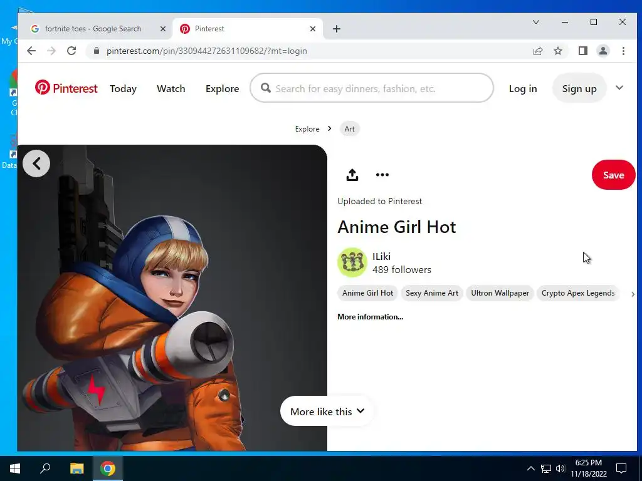Click the Chrome profile avatar icon
This screenshot has height=481, width=642.
pyautogui.click(x=603, y=51)
